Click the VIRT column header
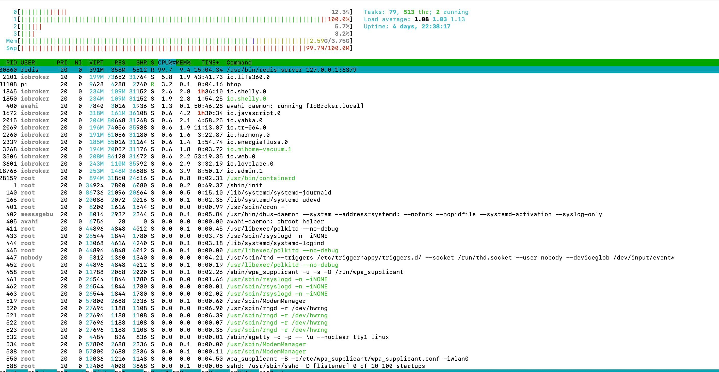The image size is (719, 372). pos(96,62)
